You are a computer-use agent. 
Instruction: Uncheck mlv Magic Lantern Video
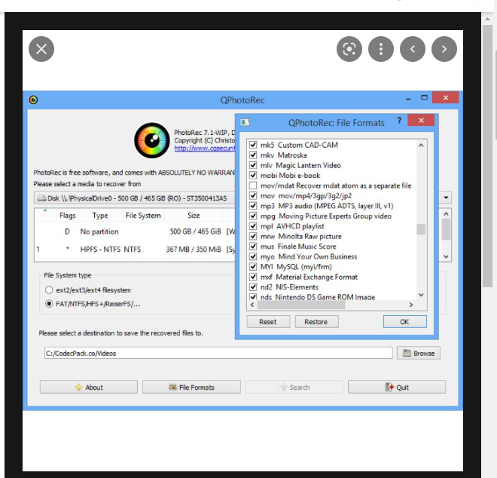tap(252, 165)
